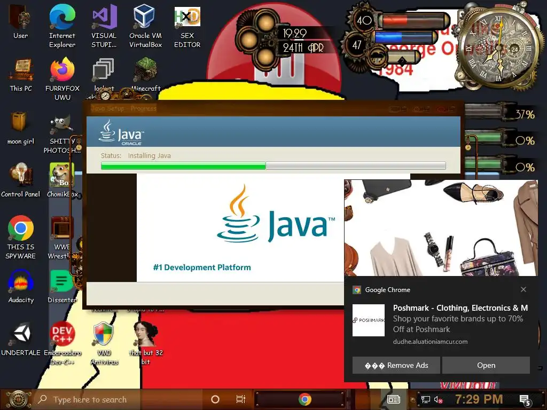The width and height of the screenshot is (547, 410).
Task: Open the Minecraft desktop icon
Action: click(x=146, y=75)
